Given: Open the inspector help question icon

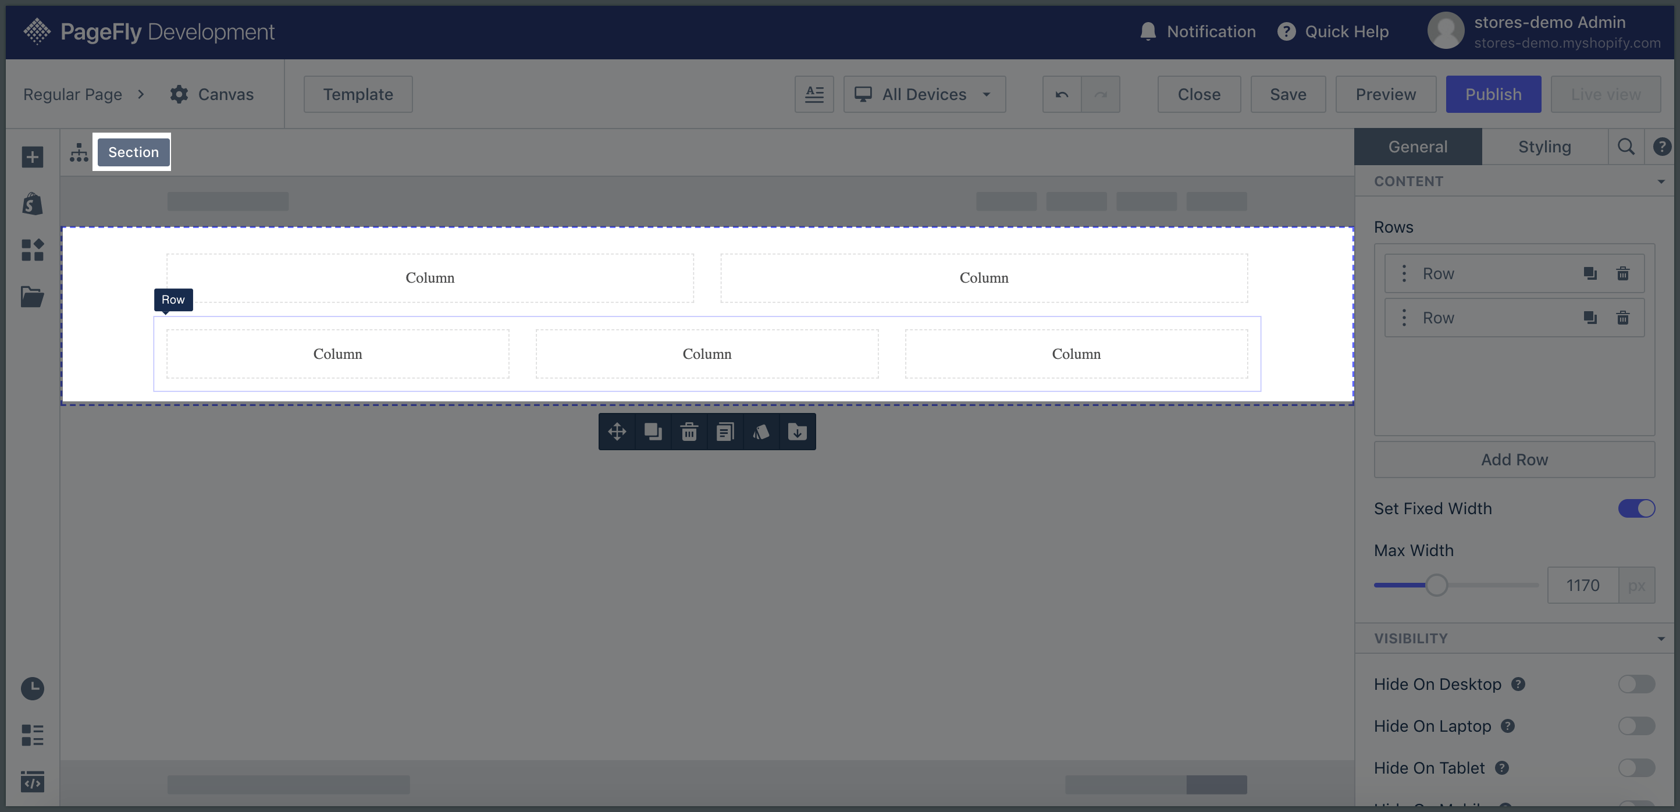Looking at the screenshot, I should [x=1662, y=147].
